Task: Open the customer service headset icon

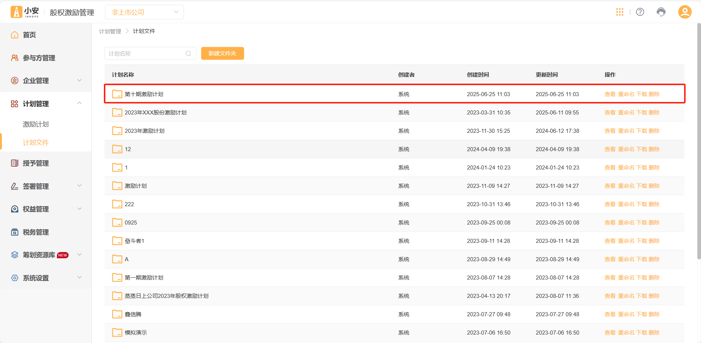Action: coord(661,12)
